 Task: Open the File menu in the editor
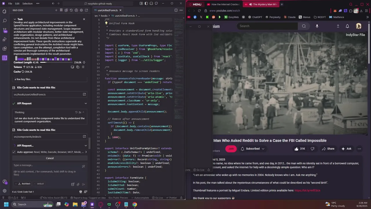pos(10,3)
